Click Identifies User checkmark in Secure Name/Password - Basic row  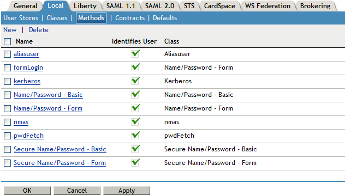tap(135, 149)
